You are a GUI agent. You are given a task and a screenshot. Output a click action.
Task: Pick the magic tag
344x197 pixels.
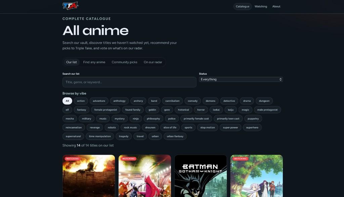pyautogui.click(x=245, y=110)
